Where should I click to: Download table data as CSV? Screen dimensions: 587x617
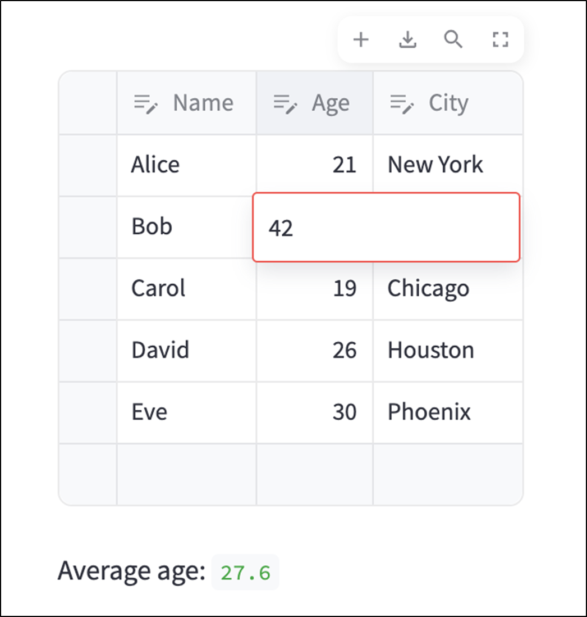(407, 40)
